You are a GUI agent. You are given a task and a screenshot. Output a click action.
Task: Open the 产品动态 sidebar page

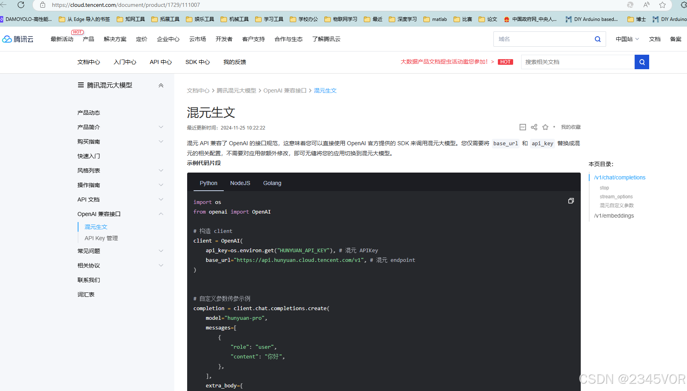[x=89, y=113]
